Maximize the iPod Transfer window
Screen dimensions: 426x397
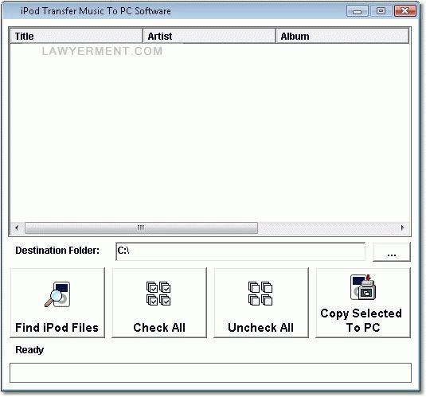tap(381, 11)
